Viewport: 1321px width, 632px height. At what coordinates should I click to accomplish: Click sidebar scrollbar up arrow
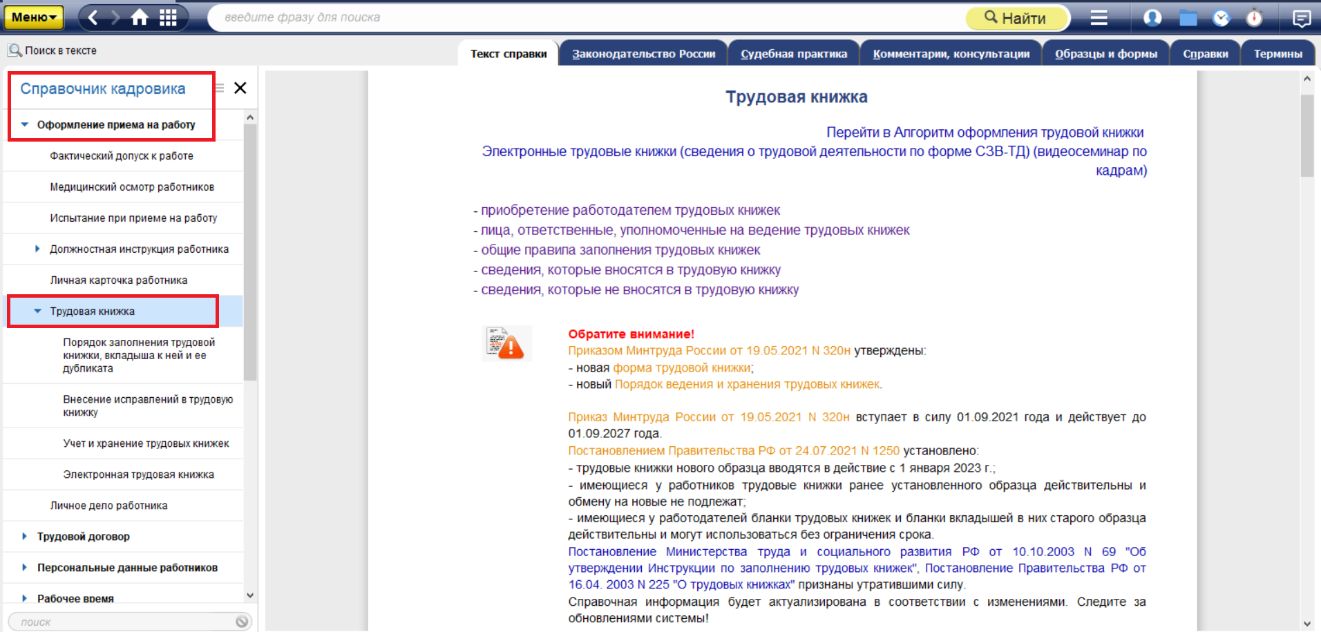tap(250, 118)
